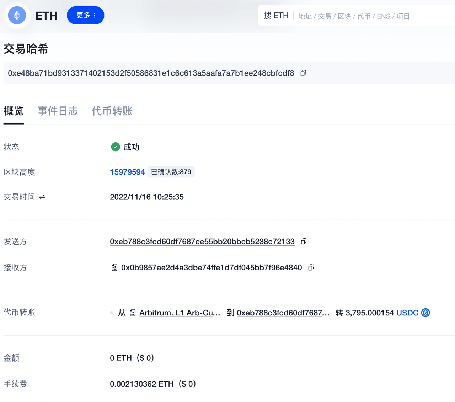This screenshot has width=455, height=402.
Task: Copy the transaction hash
Action: coord(303,73)
